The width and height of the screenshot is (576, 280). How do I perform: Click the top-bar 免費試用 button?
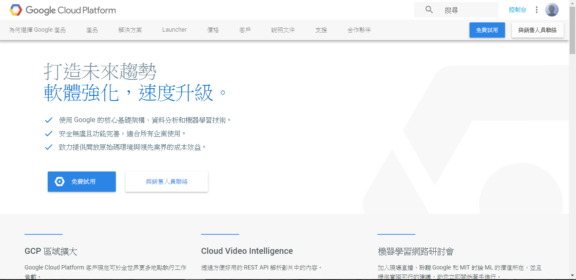pyautogui.click(x=487, y=30)
